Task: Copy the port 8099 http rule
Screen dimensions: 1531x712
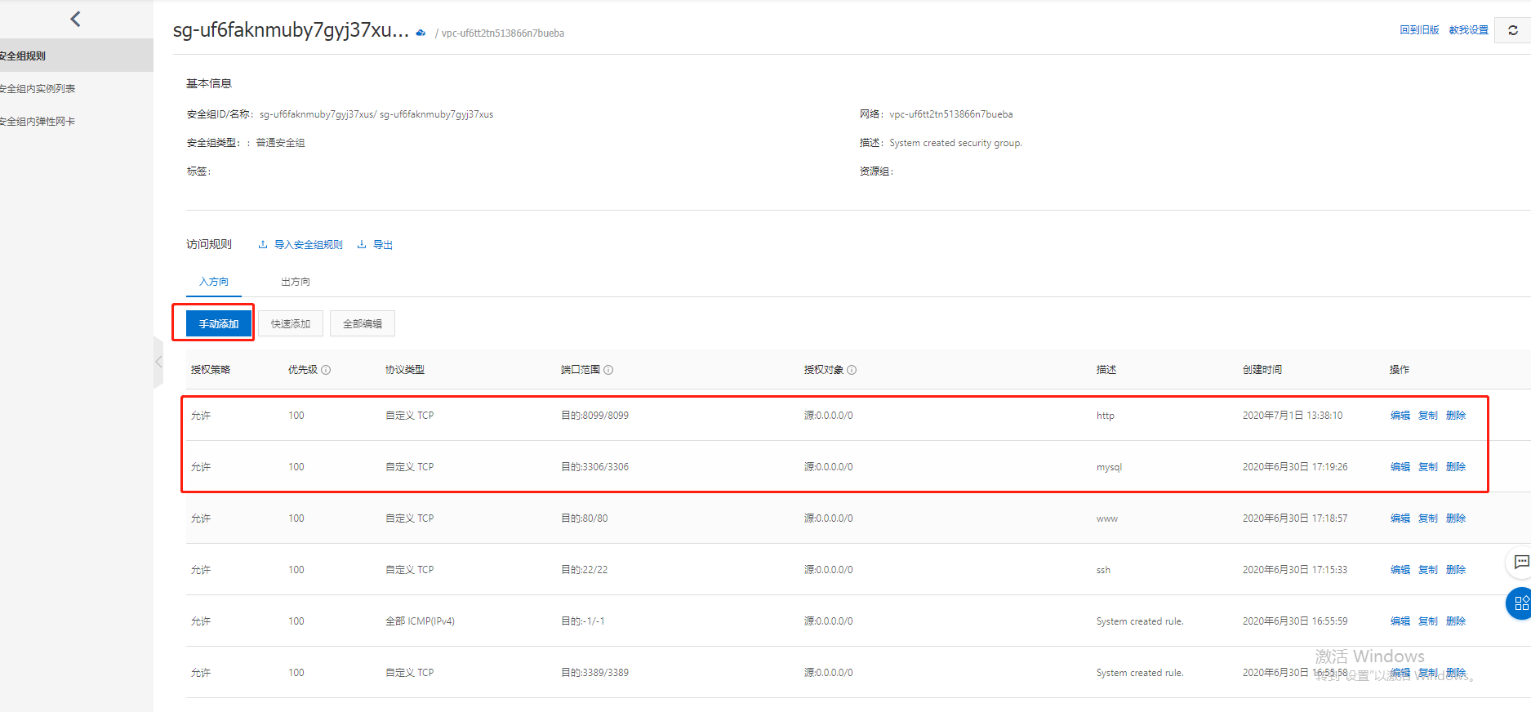Action: tap(1428, 416)
